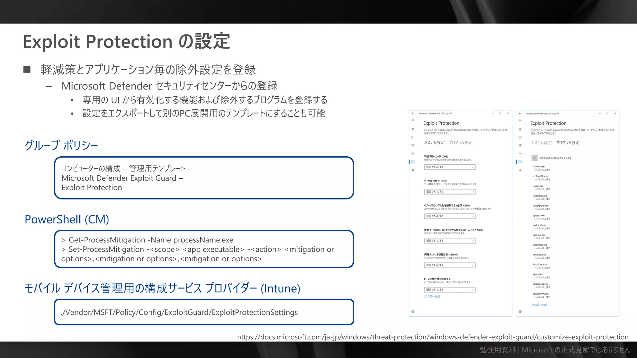This screenshot has width=637, height=358.
Task: Select cnfnot32.exe program entry
Action: pos(542,178)
